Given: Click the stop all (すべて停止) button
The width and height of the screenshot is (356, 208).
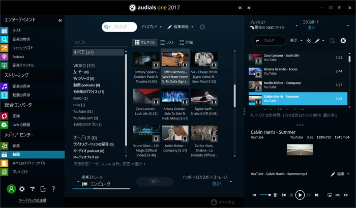Looking at the screenshot, I should pyautogui.click(x=223, y=202).
